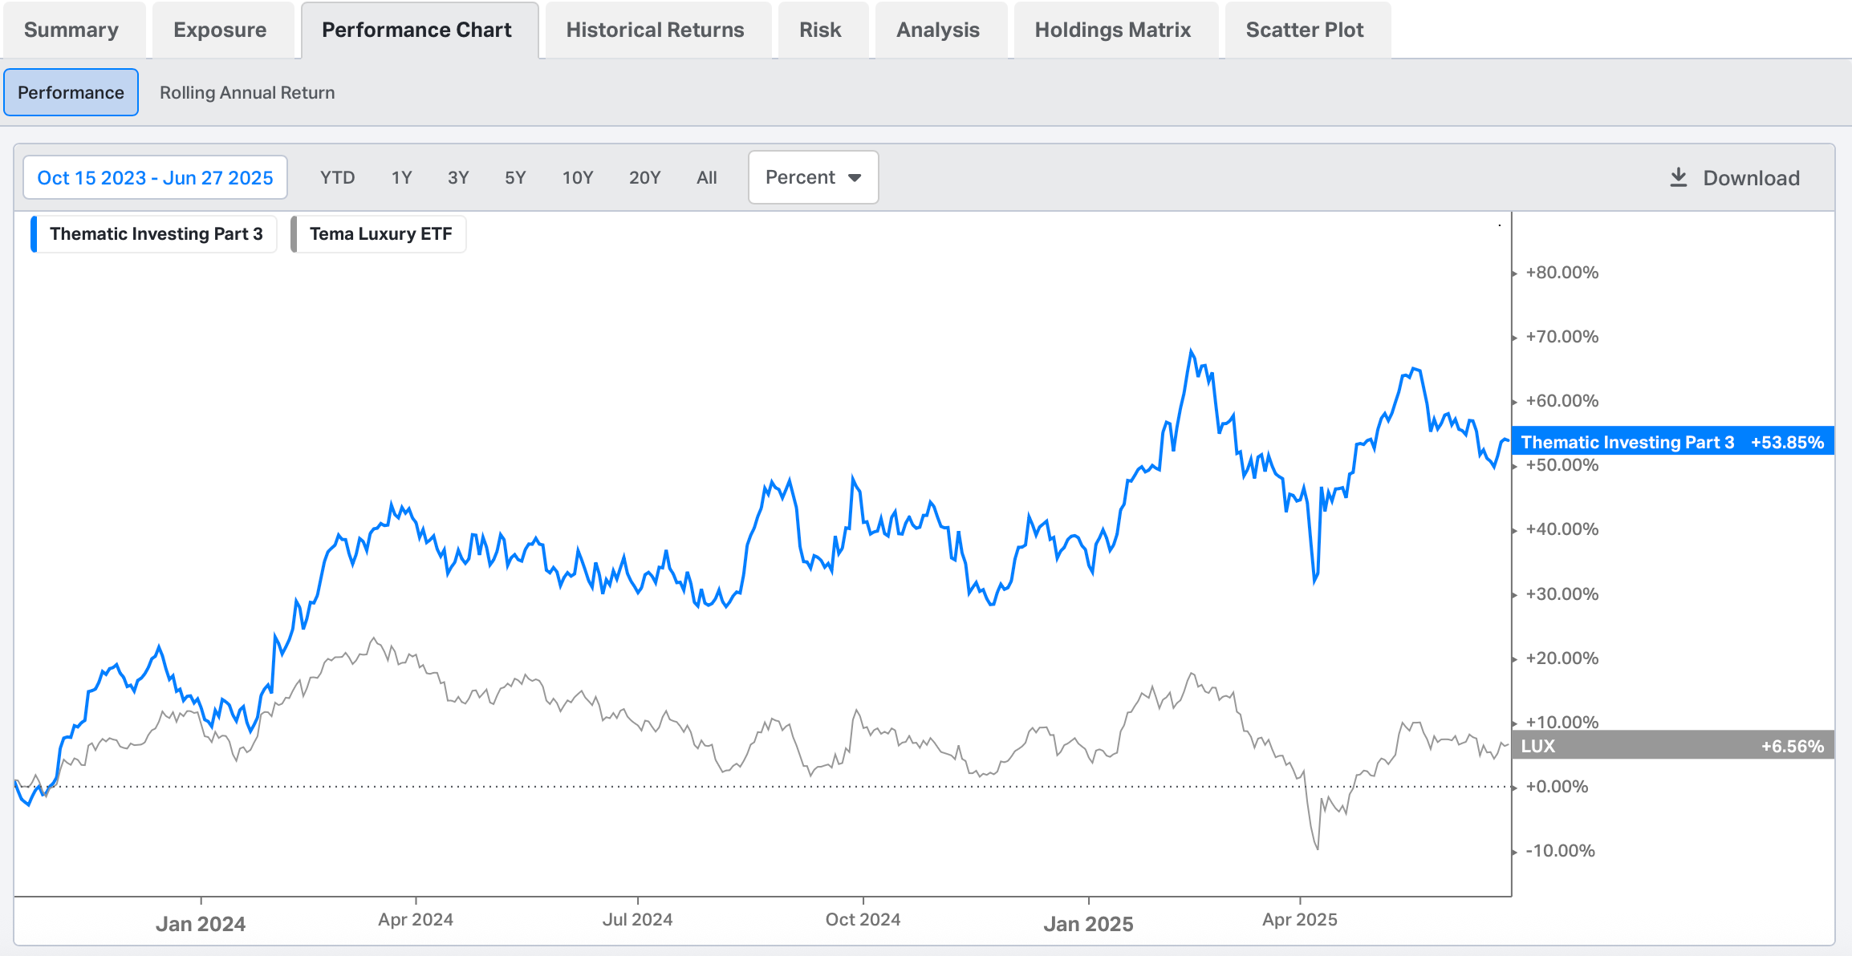Click the blue Thematic Investing legend swatch
This screenshot has height=956, width=1852.
(34, 234)
